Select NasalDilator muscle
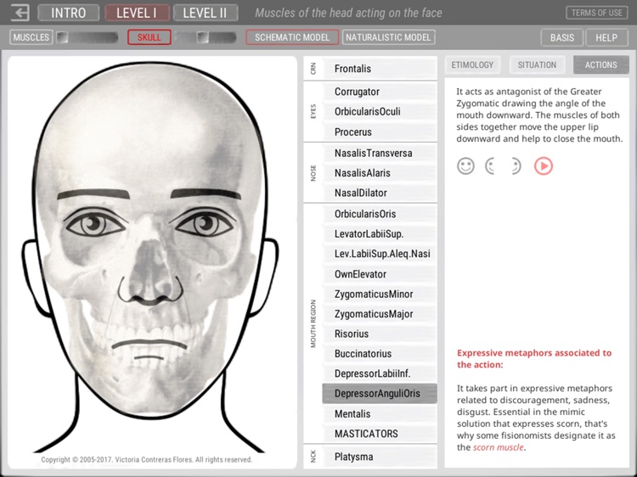This screenshot has height=477, width=637. 380,193
